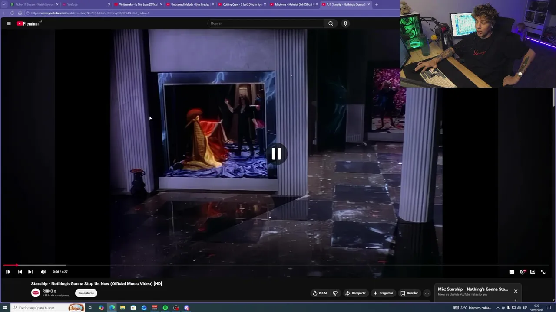Viewport: 556px width, 312px height.
Task: Click the YouTube URL address bar
Action: tap(213, 13)
